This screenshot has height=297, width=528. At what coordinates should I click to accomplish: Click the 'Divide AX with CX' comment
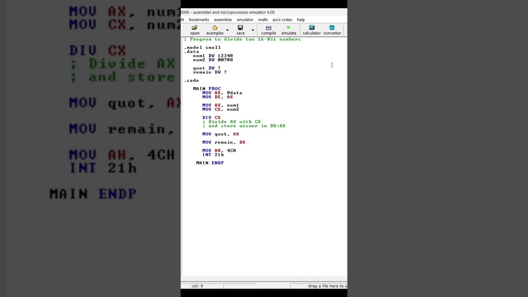coord(231,122)
